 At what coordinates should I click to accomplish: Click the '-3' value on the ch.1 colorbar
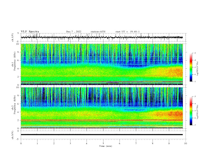(194, 53)
